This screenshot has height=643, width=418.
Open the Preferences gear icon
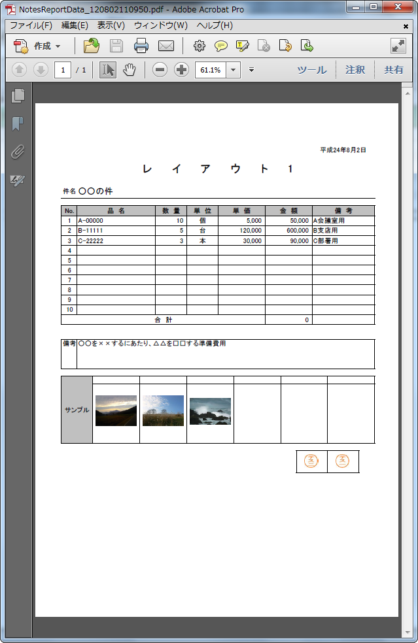(200, 46)
